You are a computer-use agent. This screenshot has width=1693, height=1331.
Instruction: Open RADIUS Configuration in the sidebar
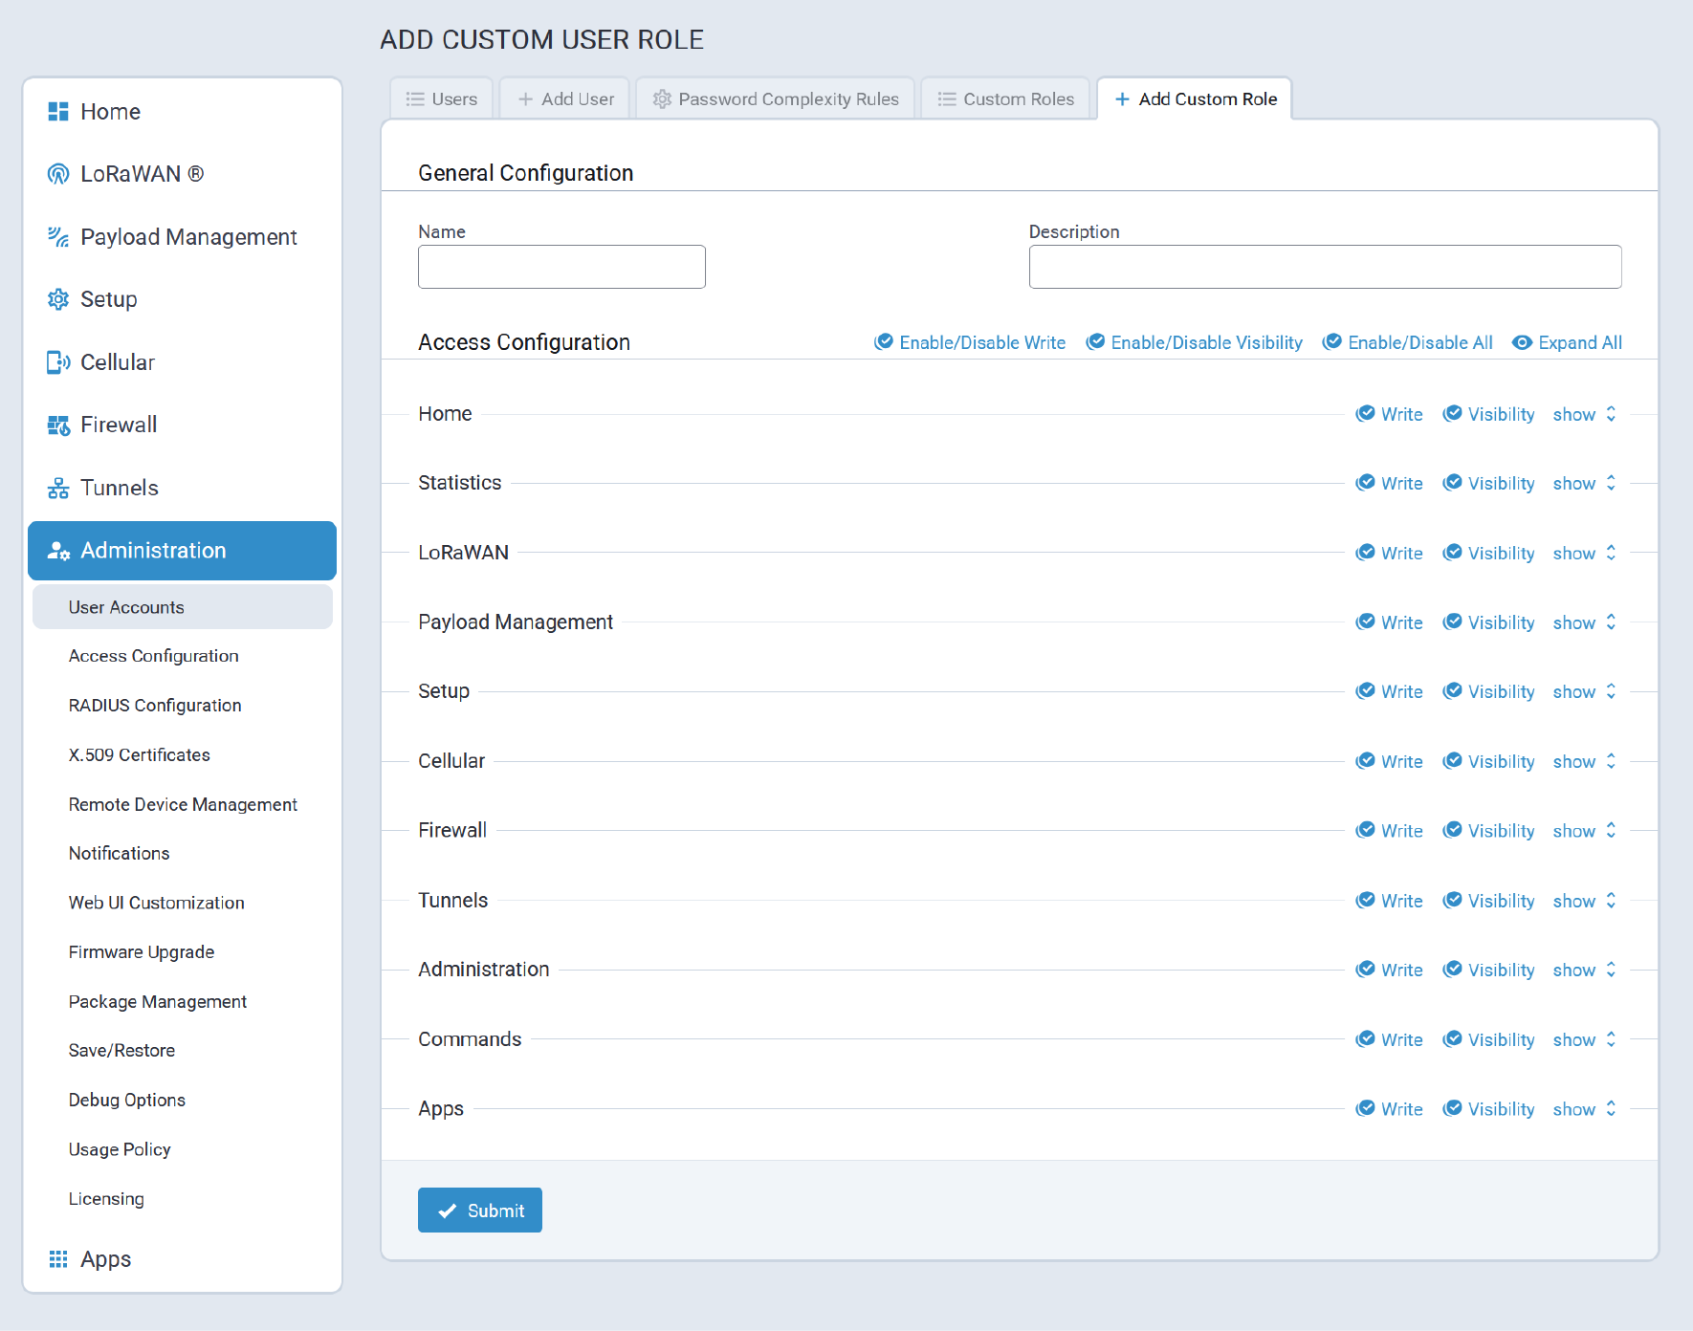155,706
